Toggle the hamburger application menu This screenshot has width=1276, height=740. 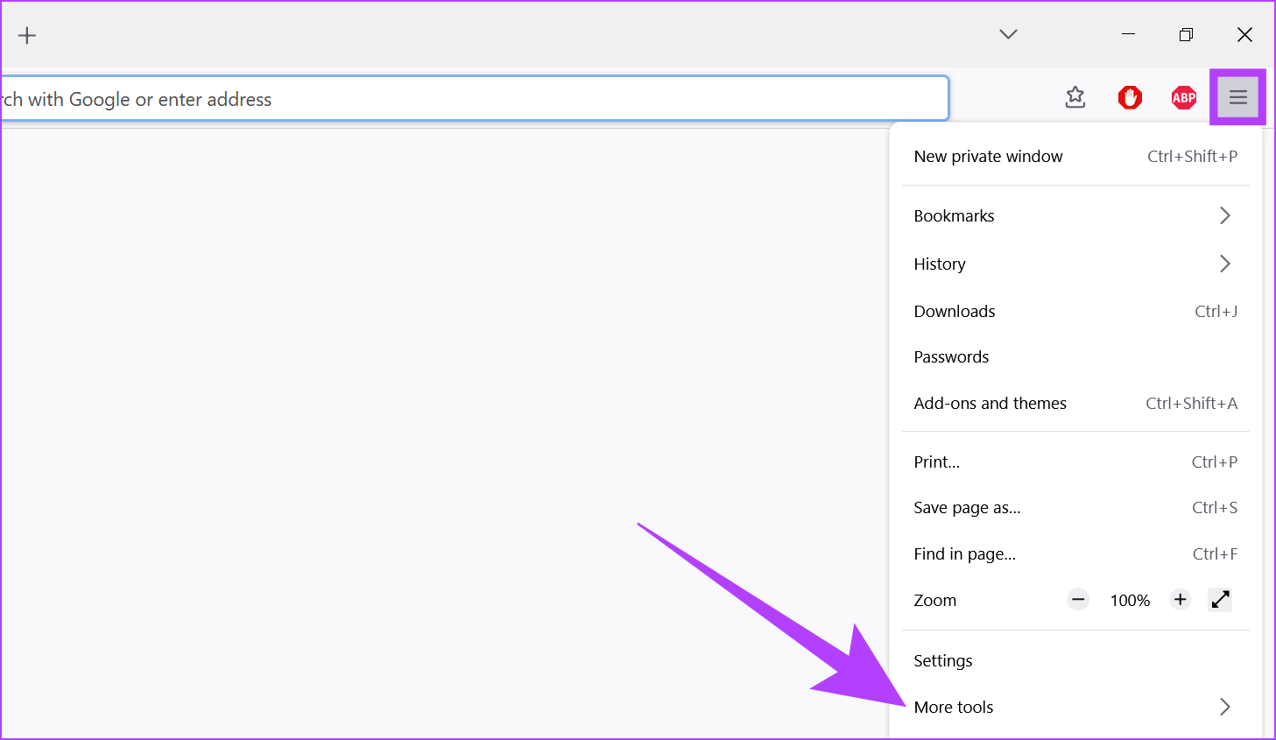pos(1237,97)
